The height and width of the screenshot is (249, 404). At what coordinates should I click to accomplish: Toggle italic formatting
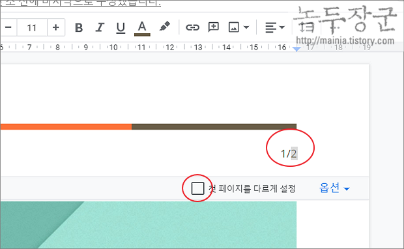tap(100, 27)
